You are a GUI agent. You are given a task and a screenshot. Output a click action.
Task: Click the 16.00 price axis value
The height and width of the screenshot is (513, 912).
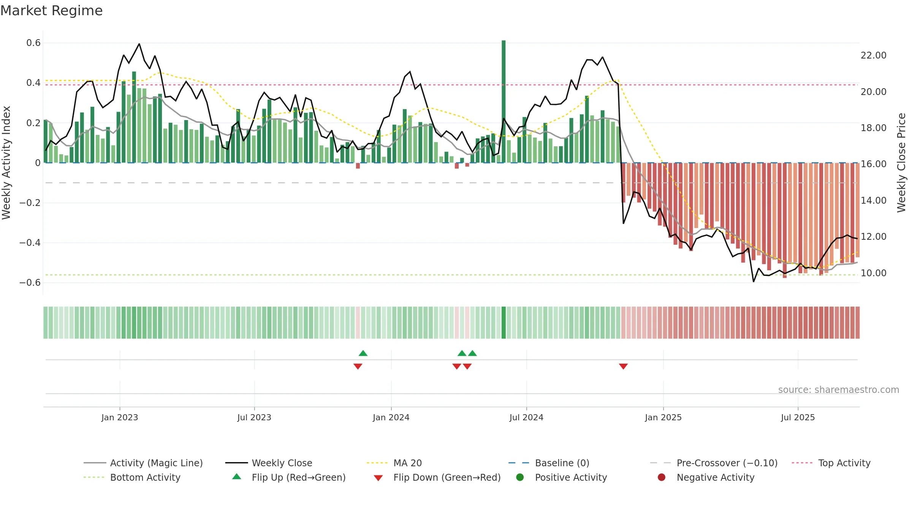click(x=873, y=164)
